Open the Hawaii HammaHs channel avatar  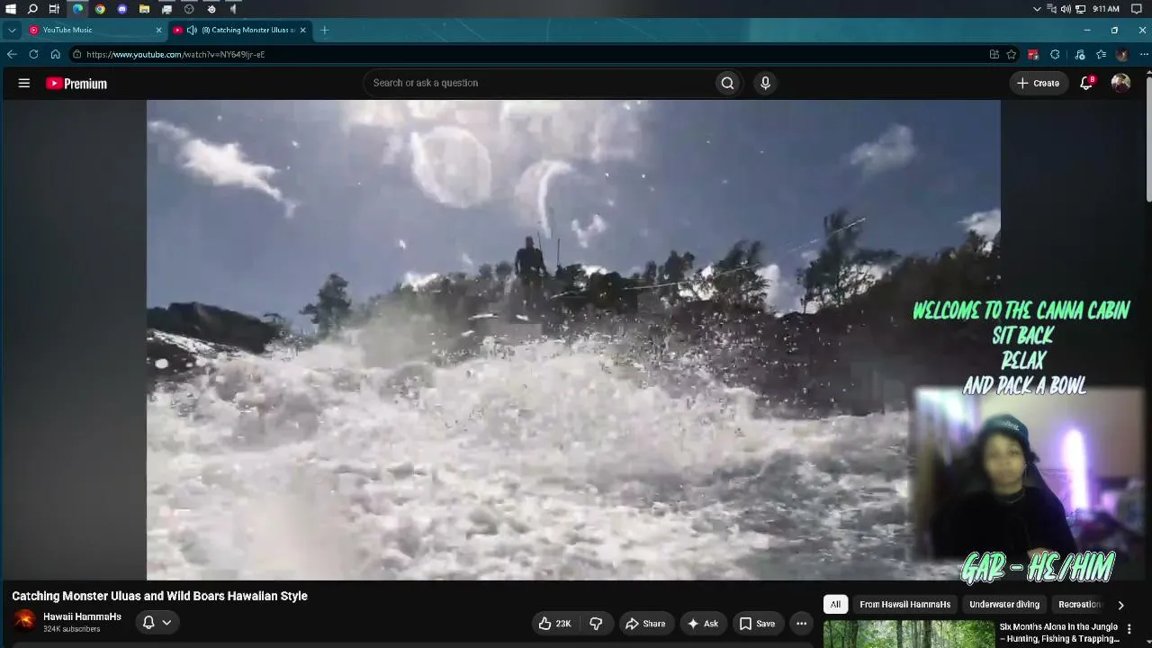tap(24, 621)
